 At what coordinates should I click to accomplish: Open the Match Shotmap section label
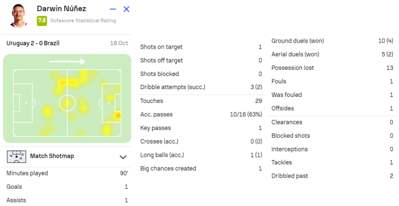[x=52, y=156]
